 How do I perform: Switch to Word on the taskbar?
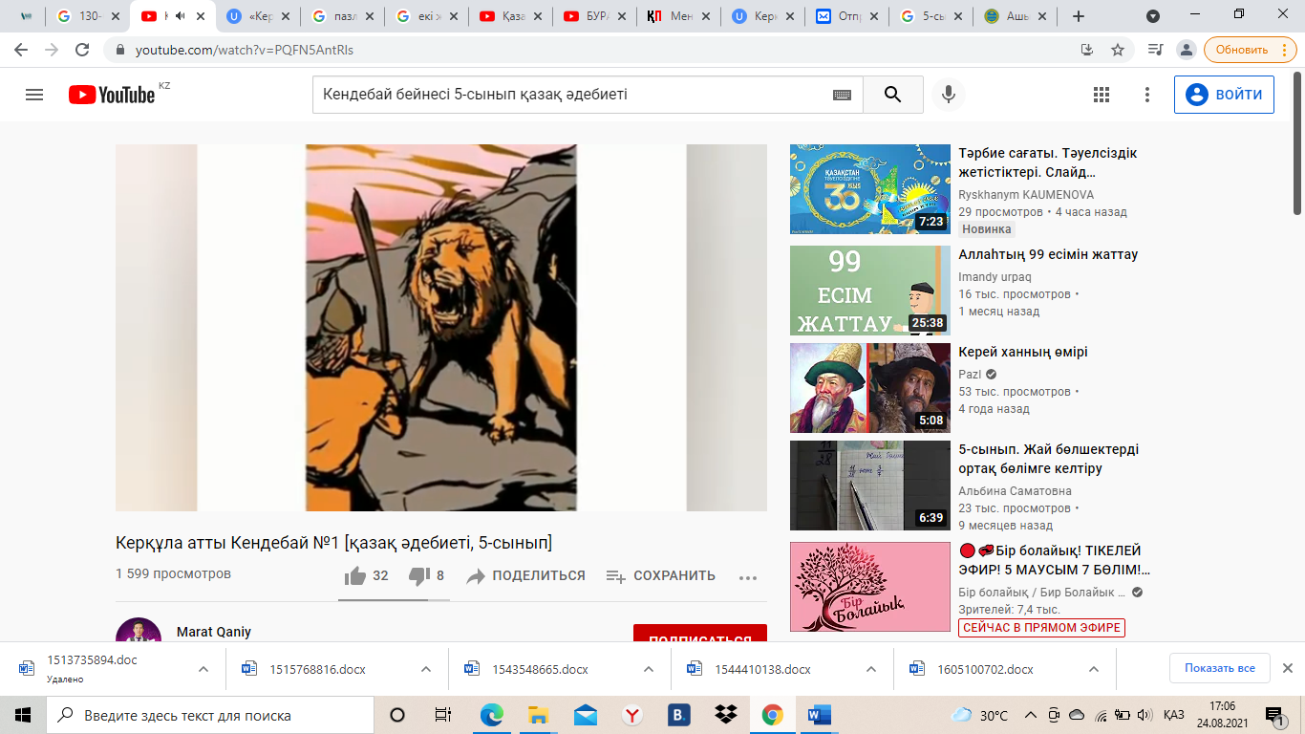[820, 715]
